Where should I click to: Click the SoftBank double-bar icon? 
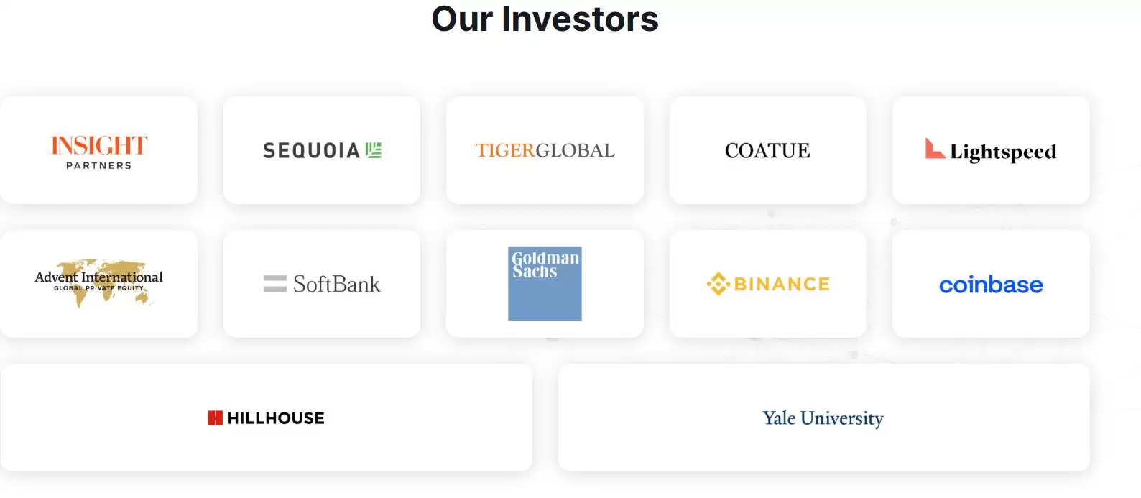[x=275, y=284]
